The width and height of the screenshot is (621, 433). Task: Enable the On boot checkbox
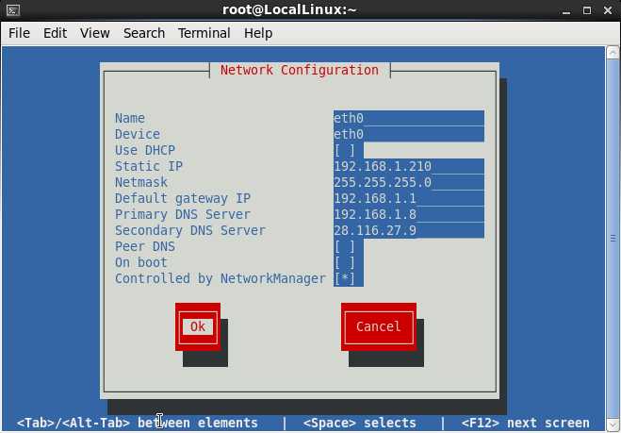pyautogui.click(x=345, y=262)
